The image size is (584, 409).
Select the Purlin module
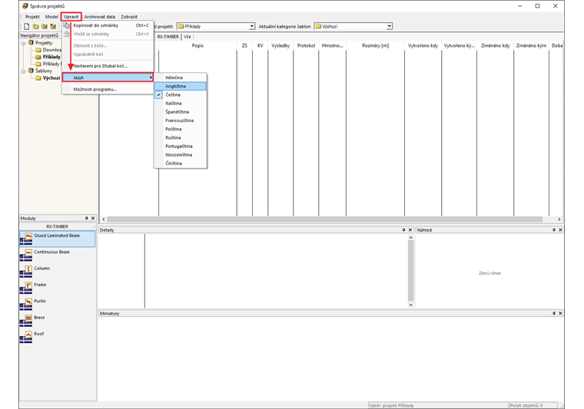58,304
